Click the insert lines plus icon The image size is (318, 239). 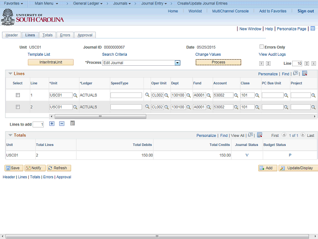point(52,123)
